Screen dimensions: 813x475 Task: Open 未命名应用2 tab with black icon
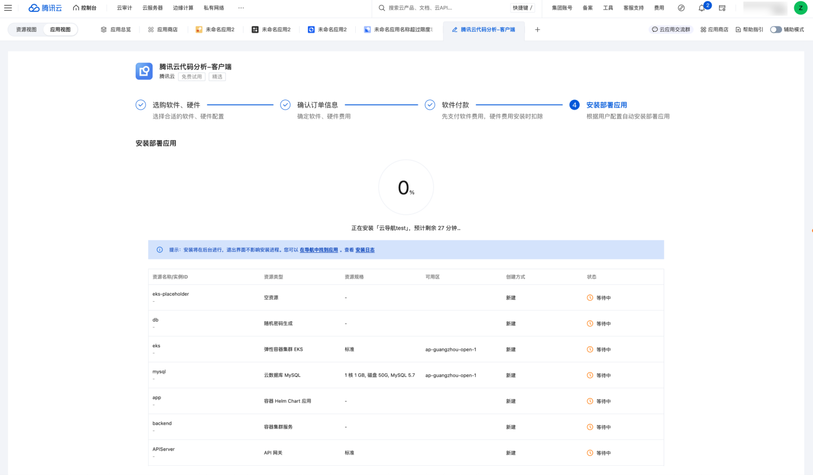(x=271, y=29)
